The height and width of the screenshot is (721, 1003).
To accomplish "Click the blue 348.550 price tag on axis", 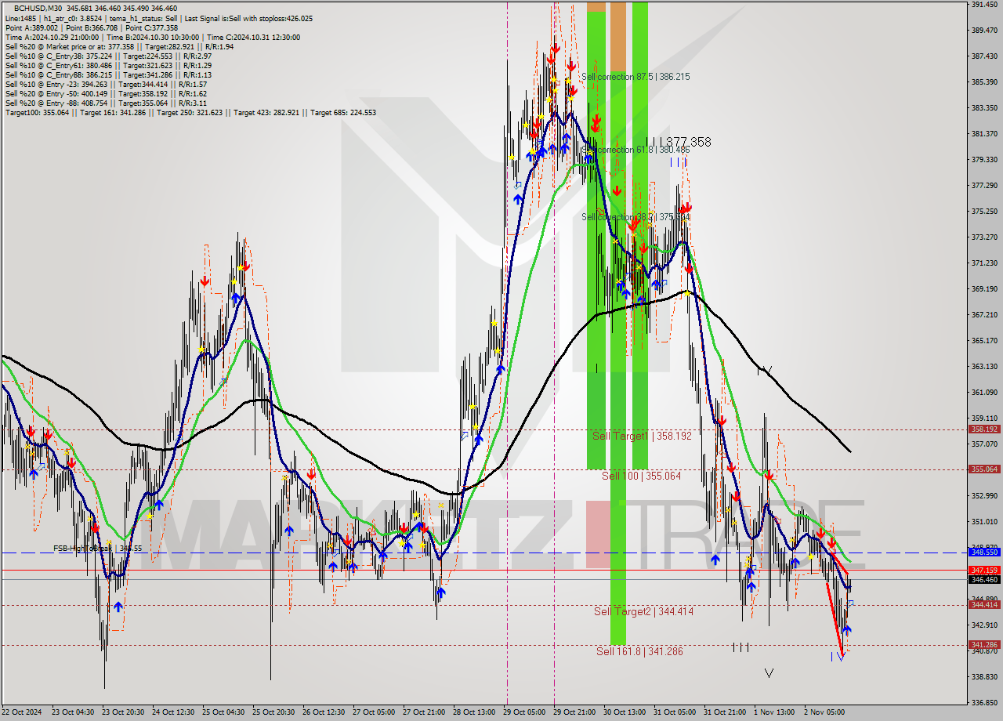I will (984, 553).
